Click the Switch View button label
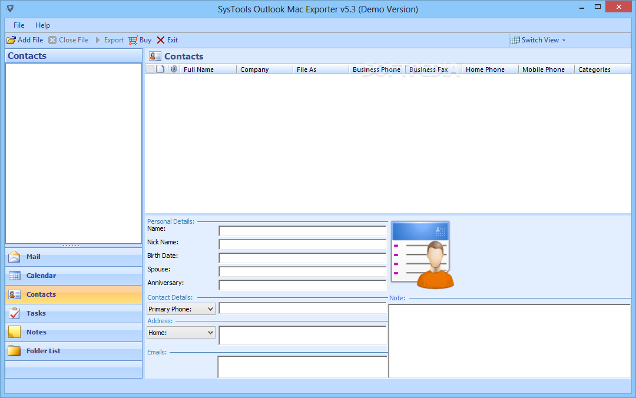This screenshot has height=398, width=636. [540, 40]
